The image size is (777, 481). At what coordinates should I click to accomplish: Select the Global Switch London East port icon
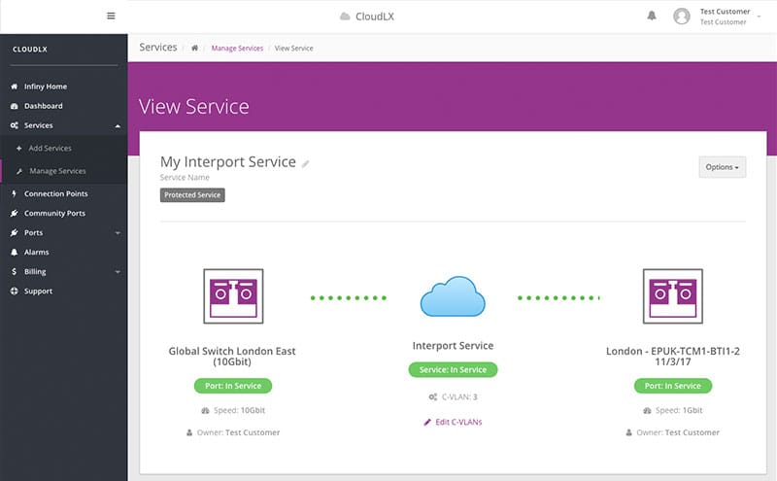(233, 296)
